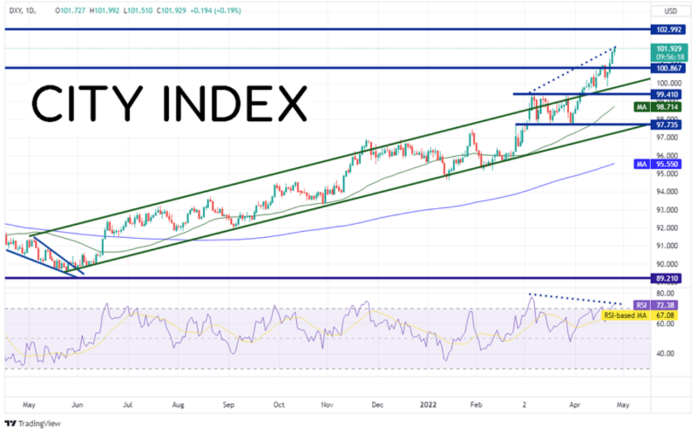Click the Jun label on time axis
This screenshot has width=697, height=434.
tap(77, 405)
